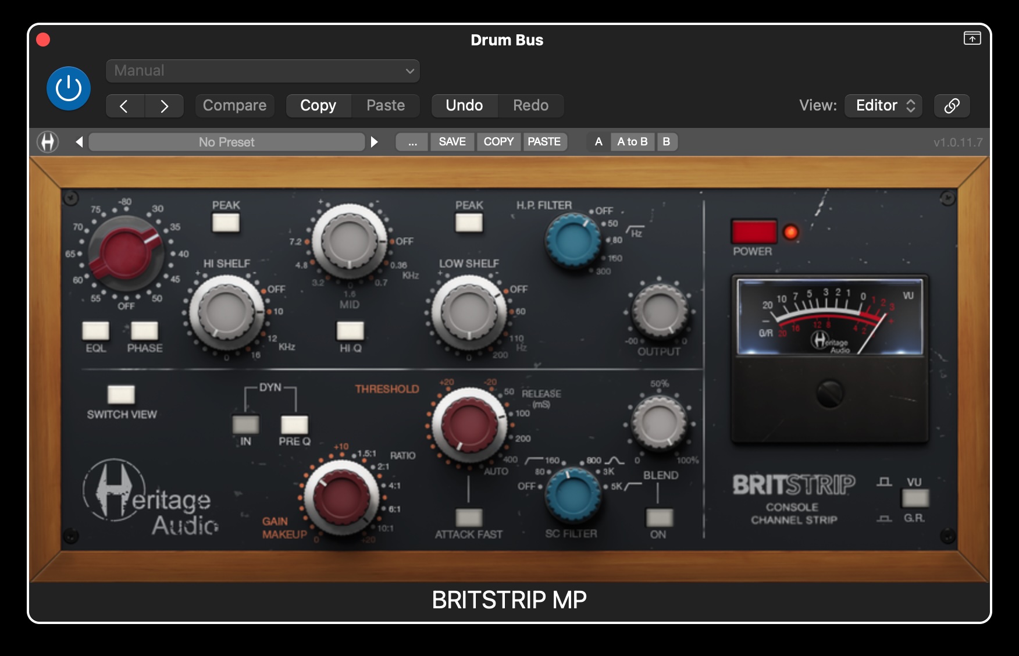Image resolution: width=1019 pixels, height=656 pixels.
Task: Click the share arrow icon at top right
Action: [971, 39]
